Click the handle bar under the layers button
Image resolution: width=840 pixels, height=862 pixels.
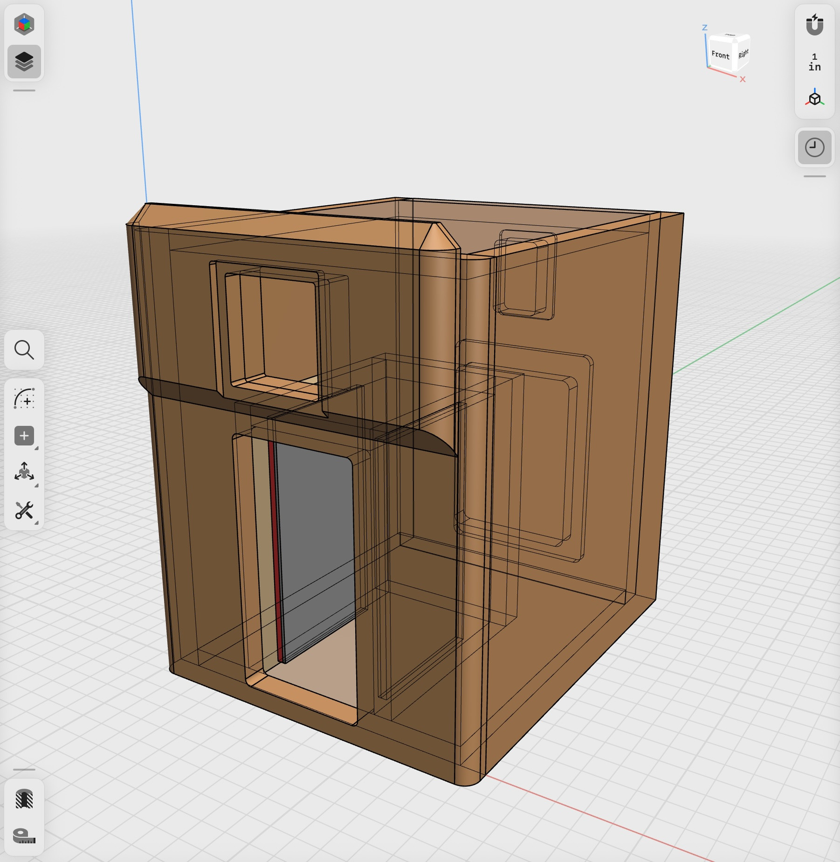[24, 90]
